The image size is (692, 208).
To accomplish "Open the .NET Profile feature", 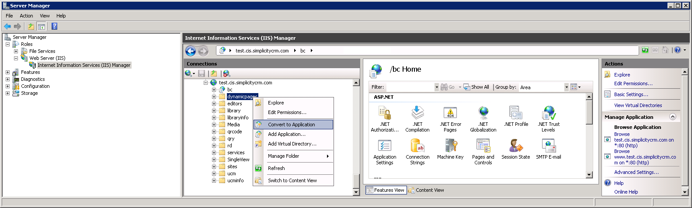I will (x=516, y=116).
